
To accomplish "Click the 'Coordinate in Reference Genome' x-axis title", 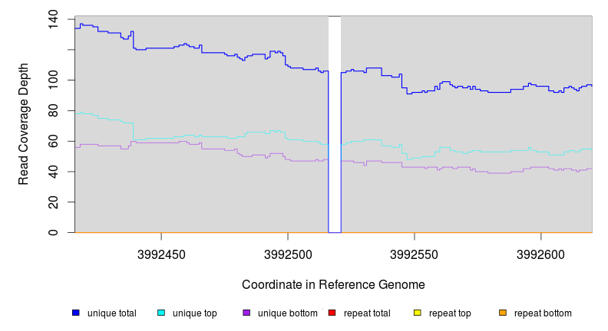I will pos(333,284).
